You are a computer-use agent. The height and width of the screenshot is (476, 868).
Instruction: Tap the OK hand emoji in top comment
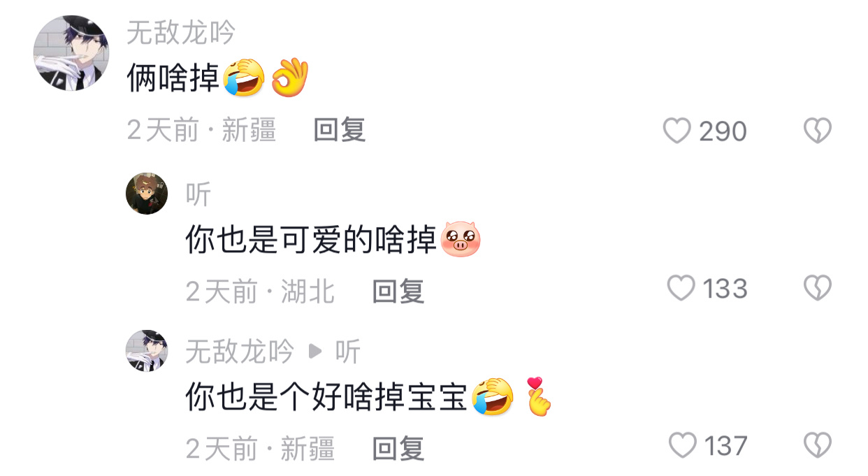point(289,78)
